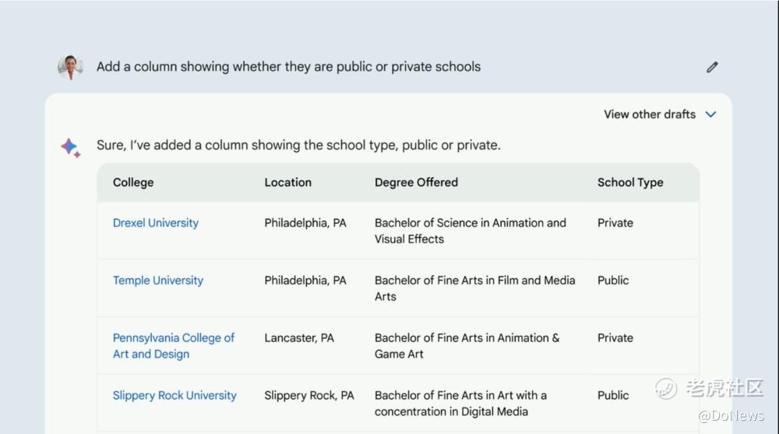
Task: Expand the View other drafts chevron
Action: (710, 115)
